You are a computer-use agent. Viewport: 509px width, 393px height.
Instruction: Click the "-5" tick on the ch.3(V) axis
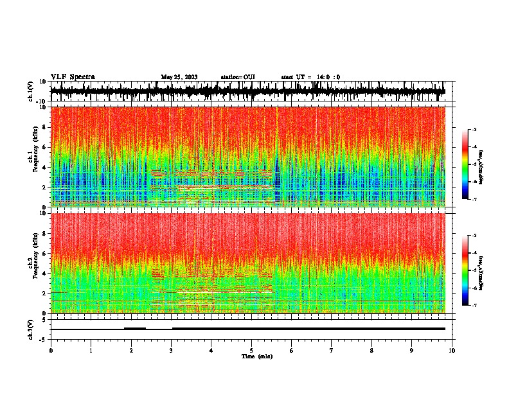pos(44,340)
